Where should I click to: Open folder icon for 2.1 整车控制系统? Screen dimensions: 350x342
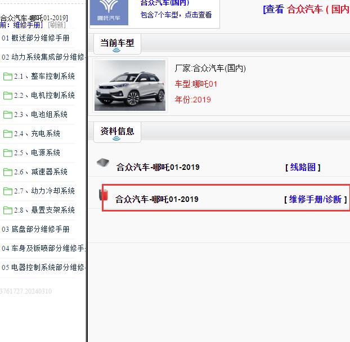(x=8, y=76)
